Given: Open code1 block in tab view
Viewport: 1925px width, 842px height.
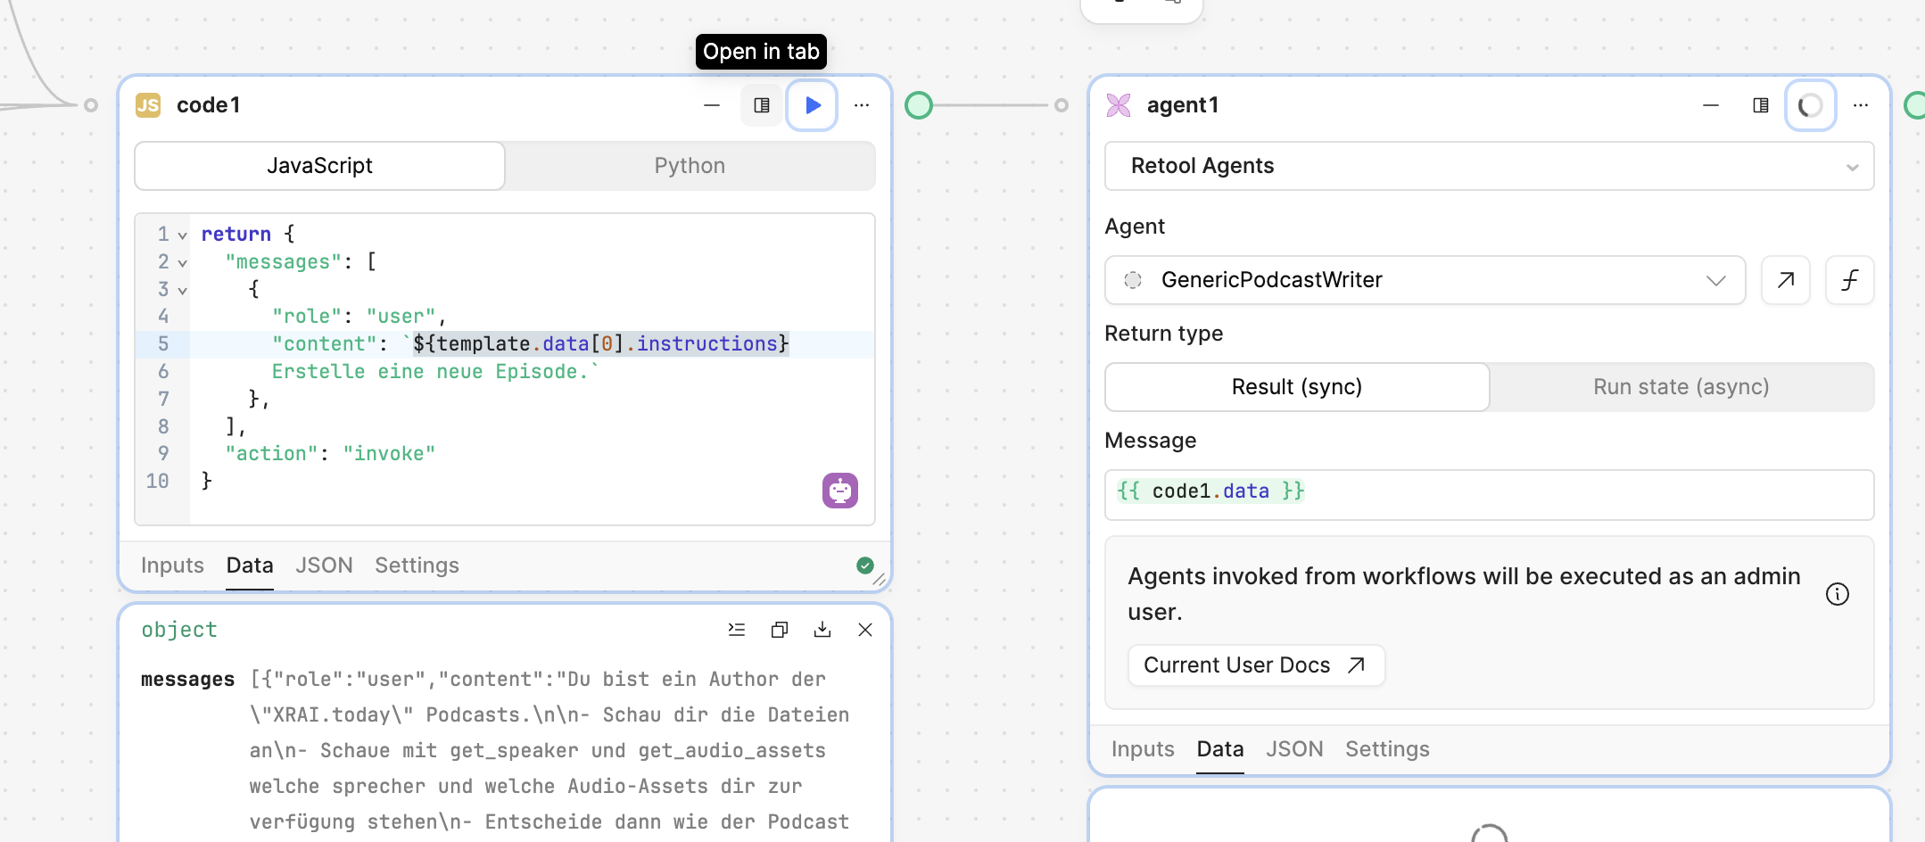Looking at the screenshot, I should [x=762, y=105].
